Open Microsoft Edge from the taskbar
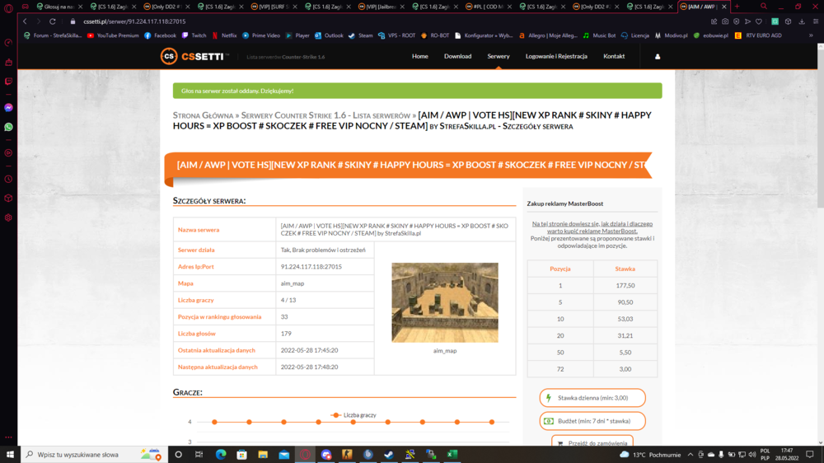824x463 pixels. pos(221,455)
